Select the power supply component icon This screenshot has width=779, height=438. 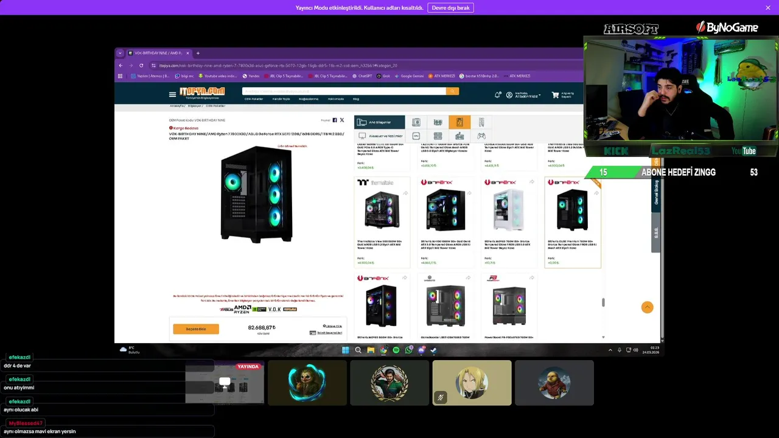459,136
